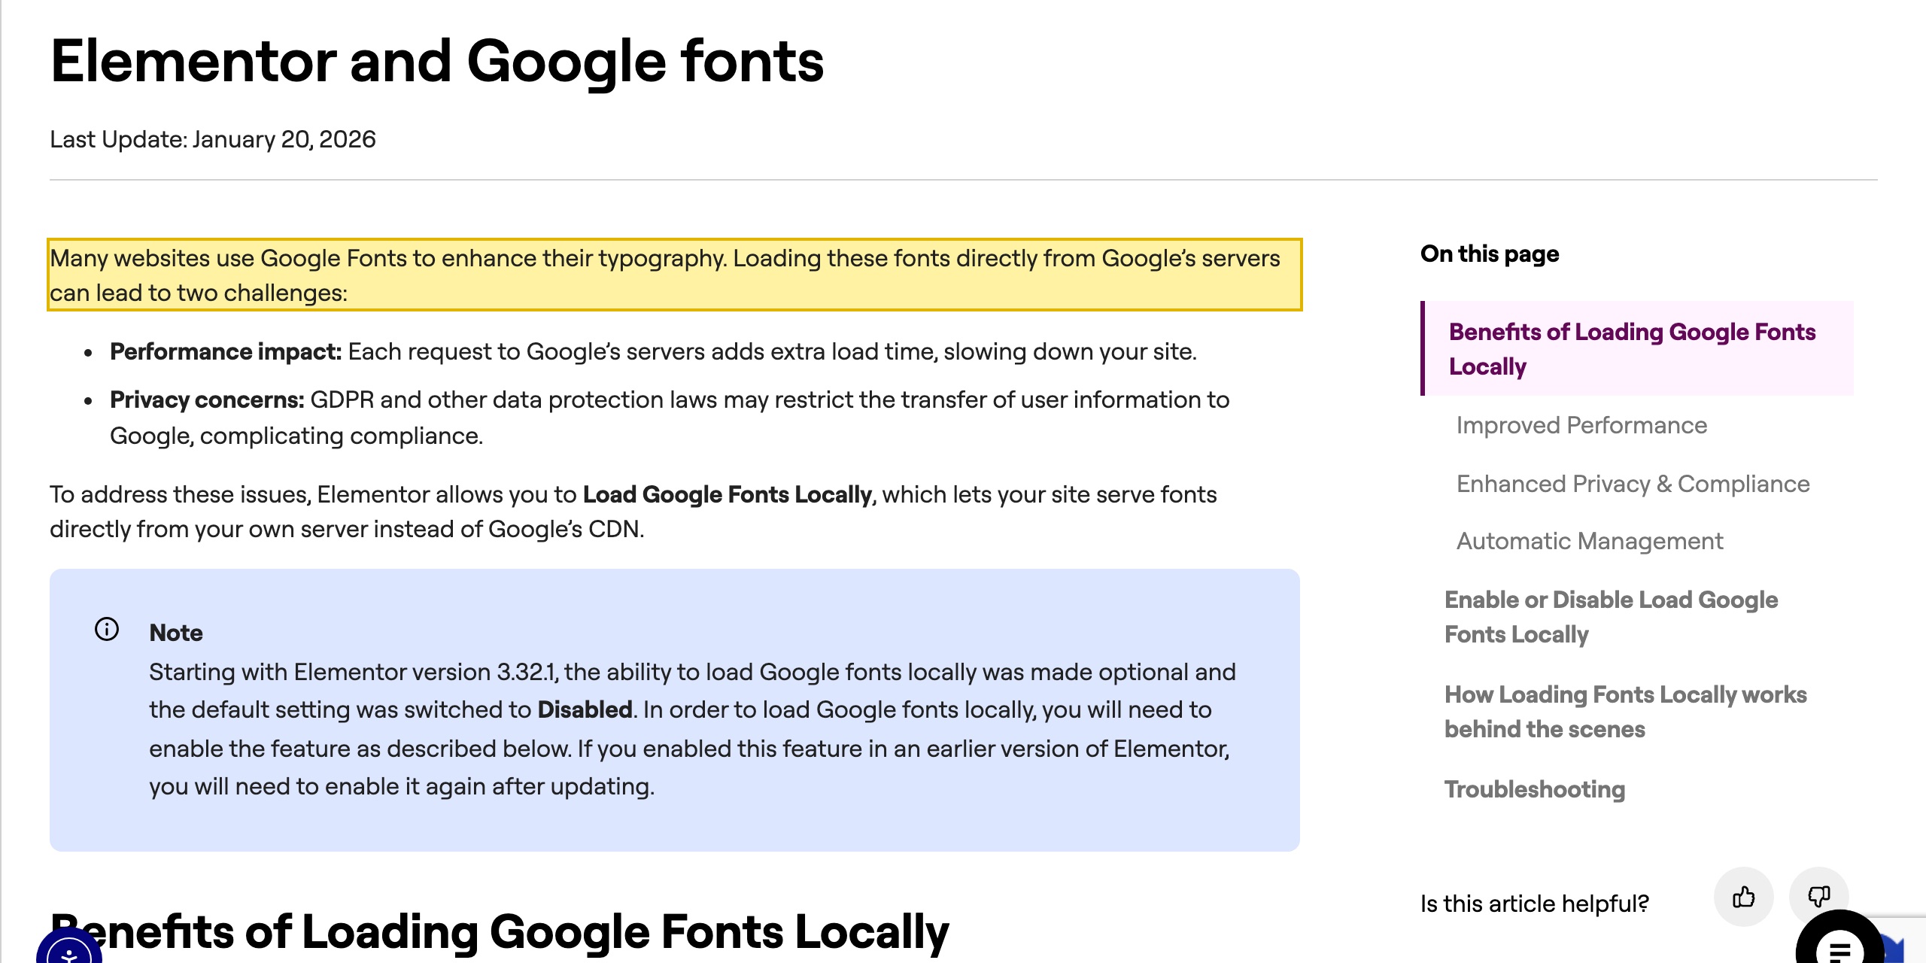Click the bold Disabled word in note
The height and width of the screenshot is (963, 1926).
tap(585, 709)
